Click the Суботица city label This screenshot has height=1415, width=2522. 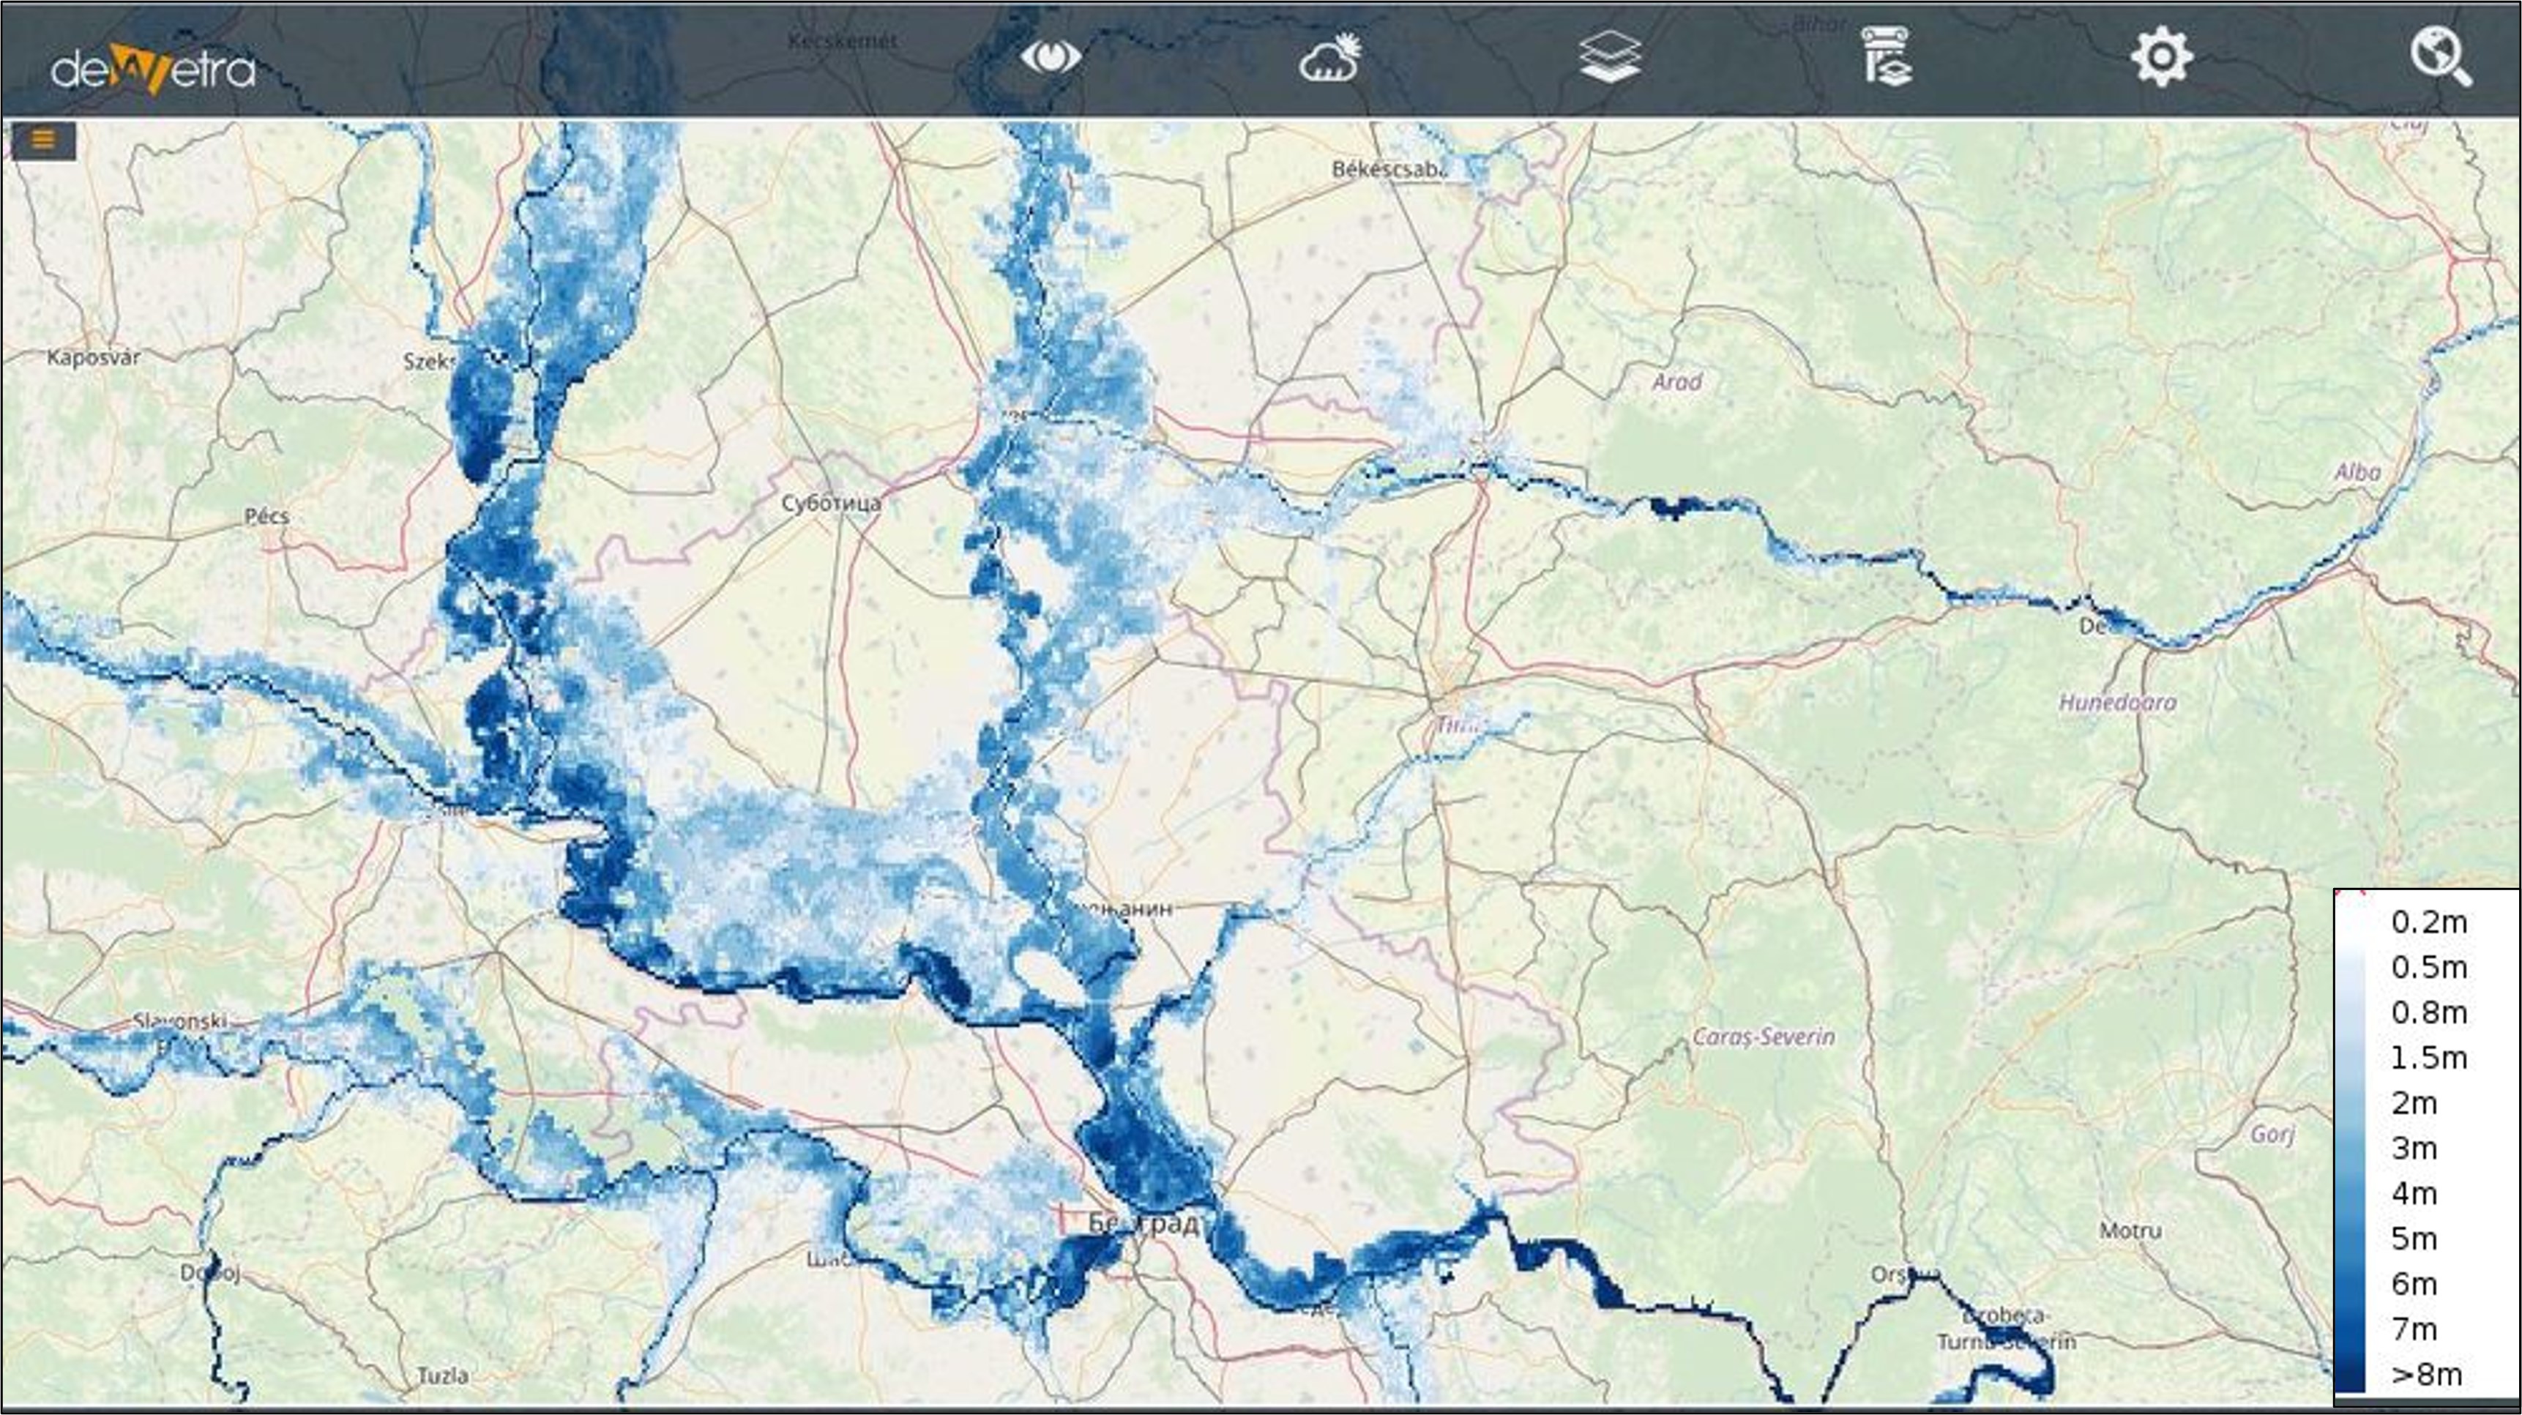(x=831, y=504)
